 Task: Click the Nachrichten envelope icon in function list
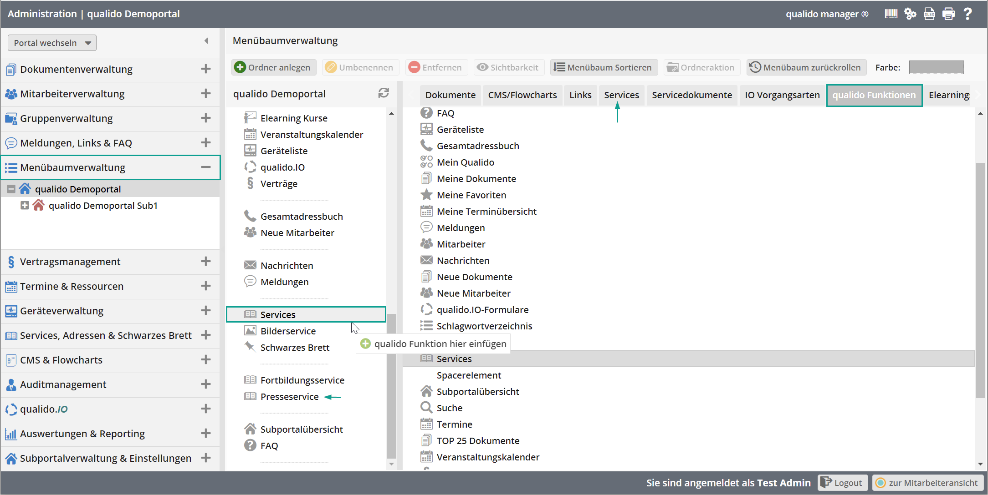(426, 260)
